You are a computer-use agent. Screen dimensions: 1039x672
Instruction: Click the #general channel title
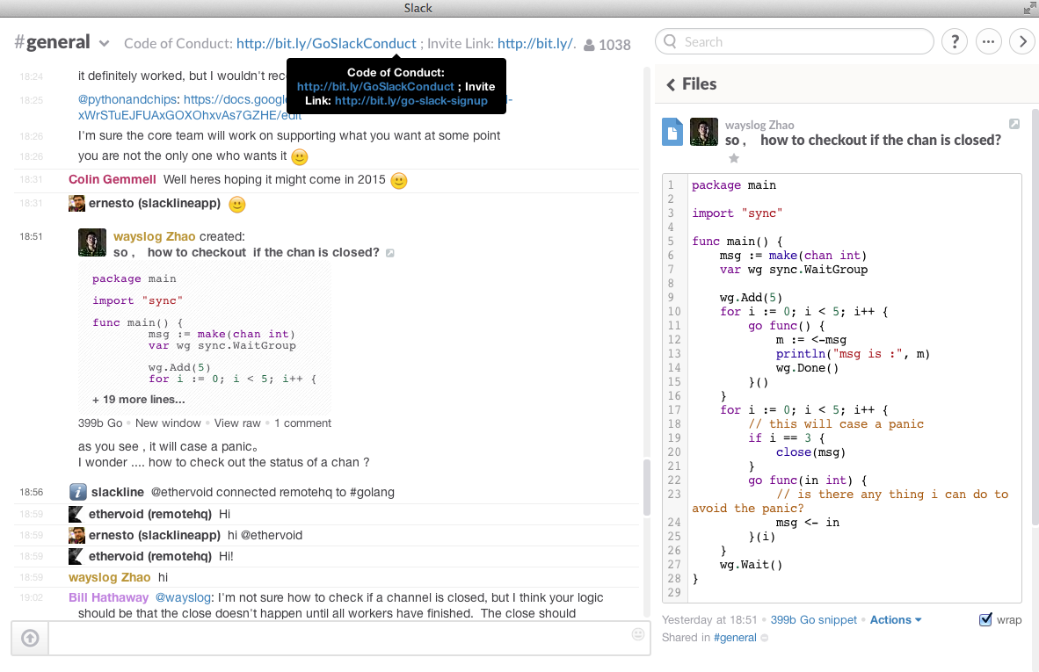tap(53, 41)
